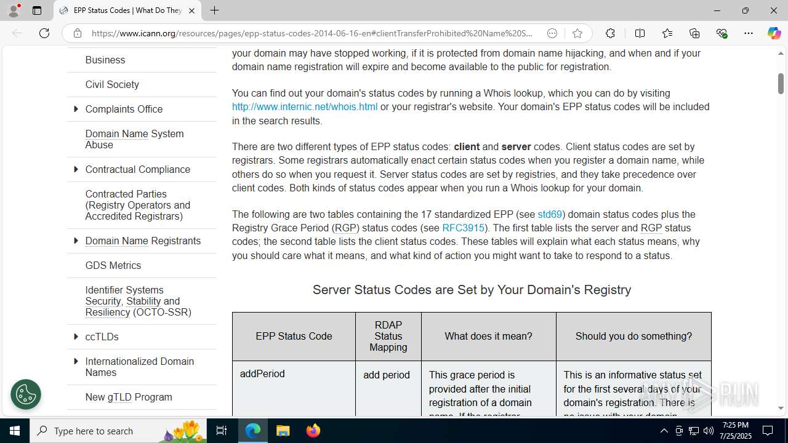Open Firefox on taskbar
The width and height of the screenshot is (788, 443).
313,431
